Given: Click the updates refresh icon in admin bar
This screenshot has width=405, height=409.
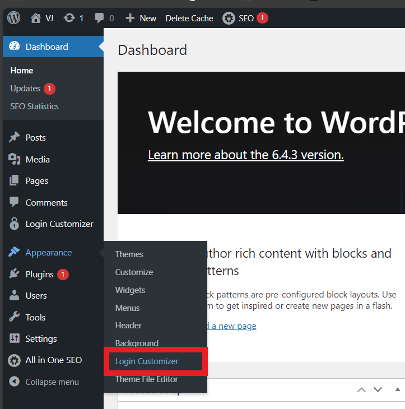Looking at the screenshot, I should click(x=69, y=18).
